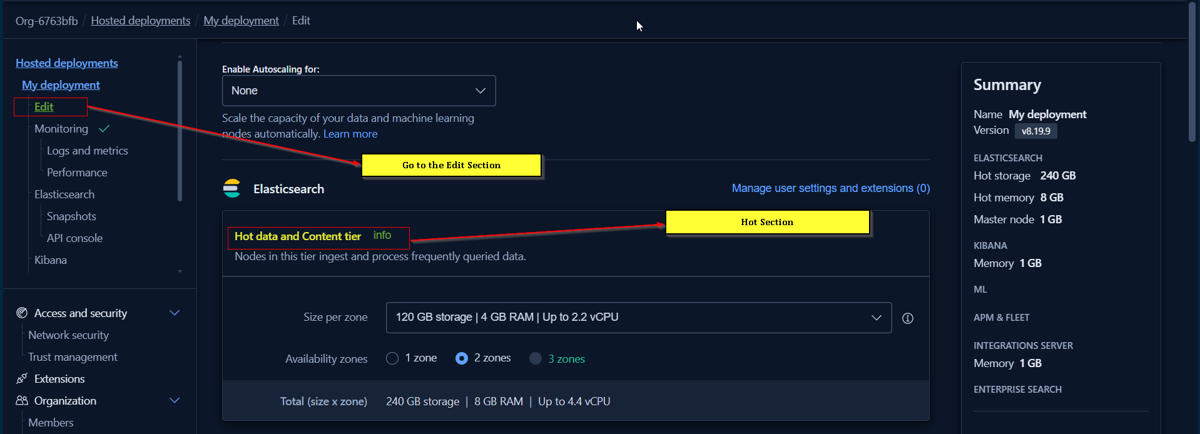The width and height of the screenshot is (1200, 434).
Task: Select the 3 zones radio option
Action: (x=536, y=358)
